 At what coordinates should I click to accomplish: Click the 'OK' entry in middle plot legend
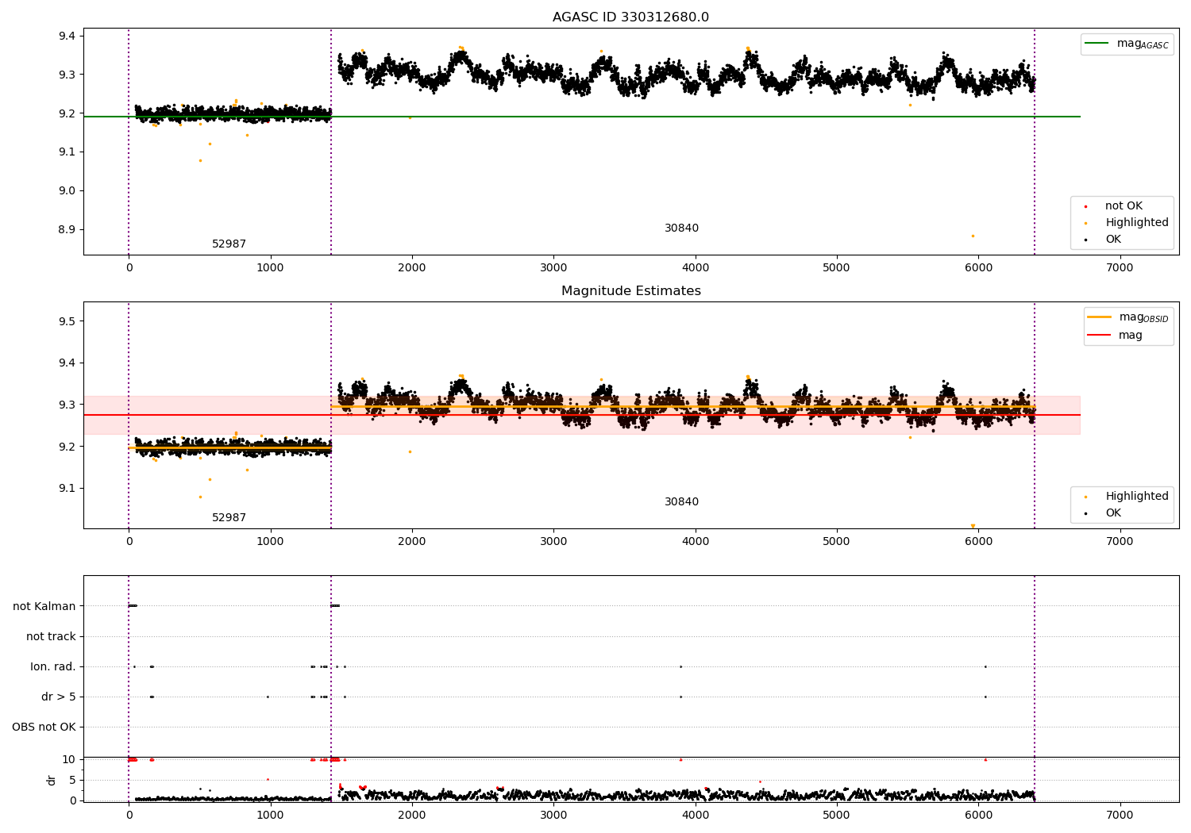click(x=1113, y=513)
